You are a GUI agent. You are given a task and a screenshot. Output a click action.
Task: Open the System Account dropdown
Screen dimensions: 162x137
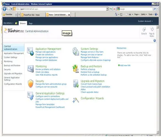click(x=145, y=21)
